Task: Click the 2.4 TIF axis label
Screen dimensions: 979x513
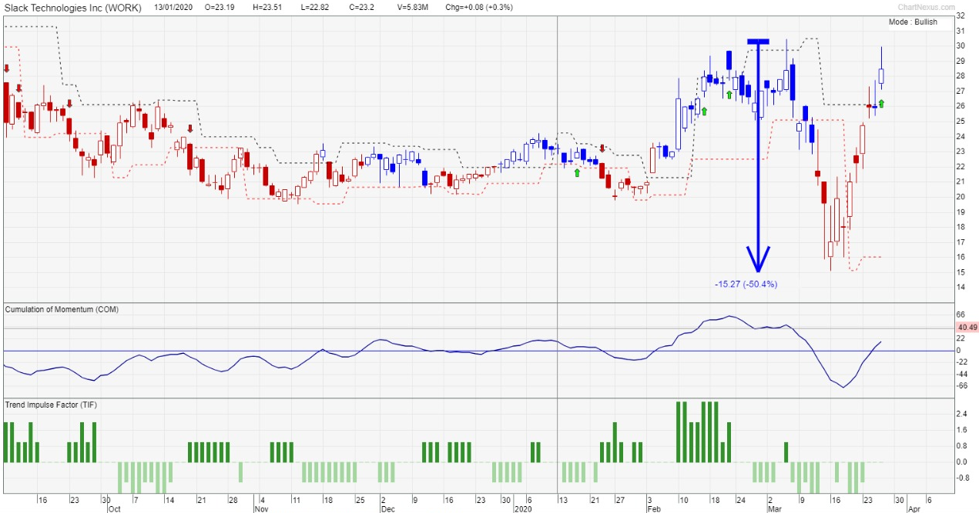Action: (x=961, y=414)
